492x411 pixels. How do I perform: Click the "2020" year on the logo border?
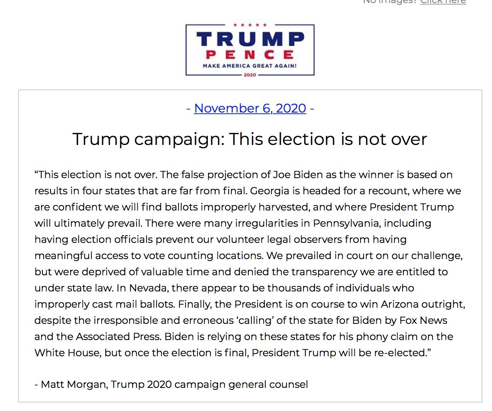250,75
